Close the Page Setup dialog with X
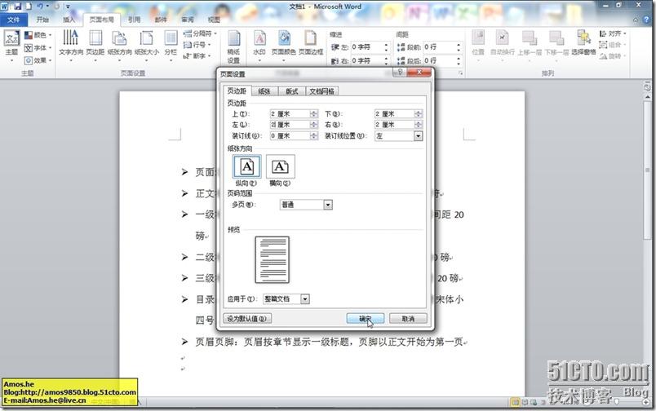Image resolution: width=656 pixels, height=411 pixels. point(419,73)
